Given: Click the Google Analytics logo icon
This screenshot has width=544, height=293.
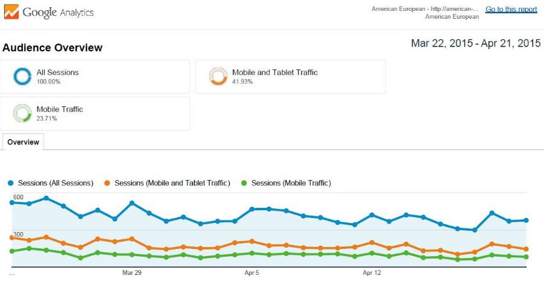Looking at the screenshot, I should (11, 11).
